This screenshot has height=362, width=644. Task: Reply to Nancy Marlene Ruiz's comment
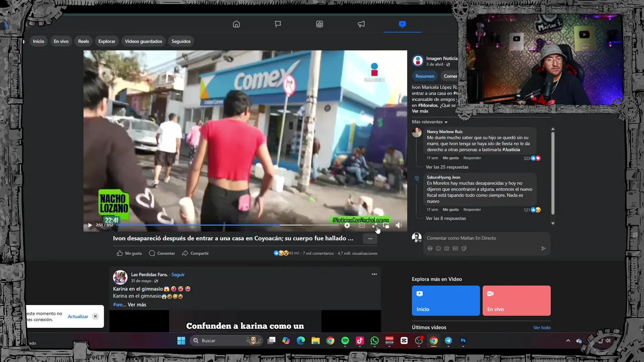pos(472,158)
